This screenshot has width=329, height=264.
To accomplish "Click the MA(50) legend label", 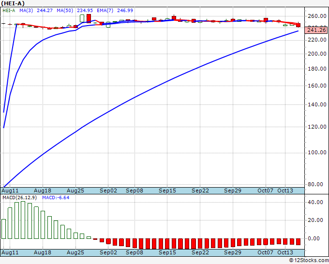I will click(x=65, y=11).
